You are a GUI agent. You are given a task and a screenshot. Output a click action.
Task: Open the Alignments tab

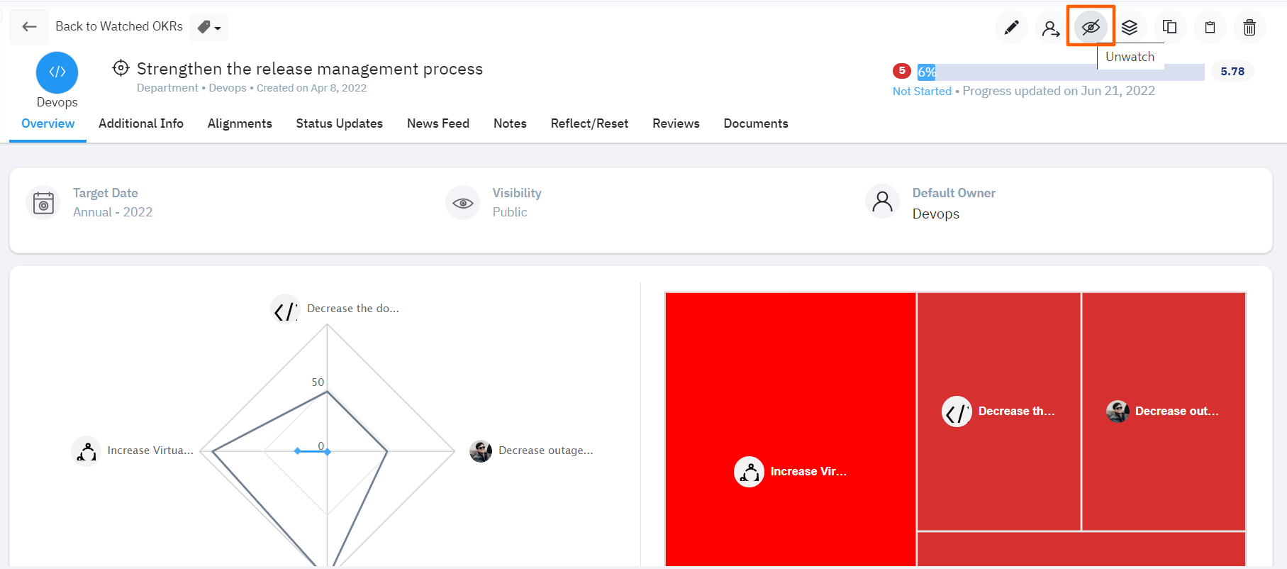point(240,123)
